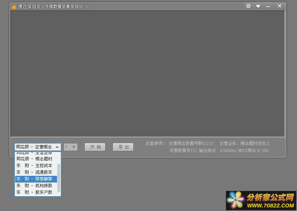Choose highlighted 东财 - 限售解禁 option

click(36, 179)
